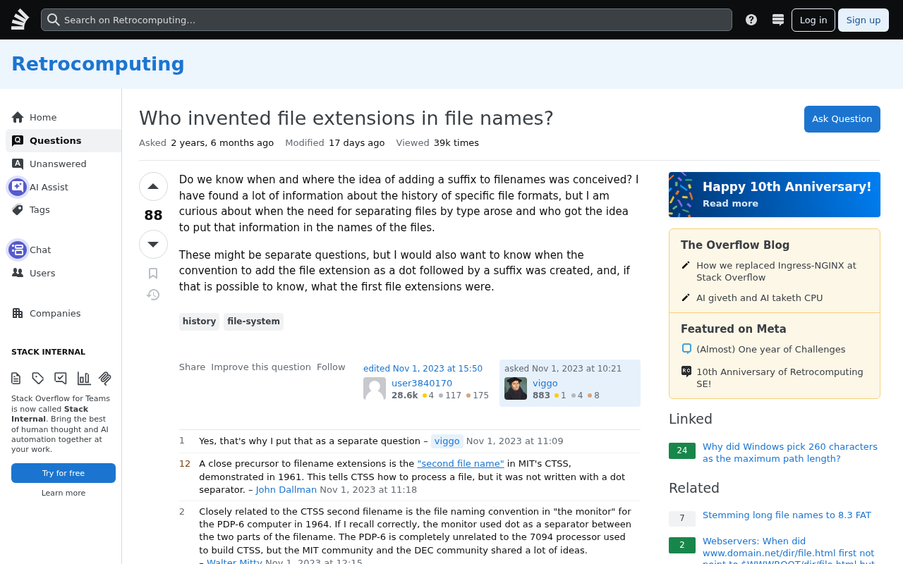Click user3840170's avatar image
The image size is (903, 564).
click(x=375, y=388)
